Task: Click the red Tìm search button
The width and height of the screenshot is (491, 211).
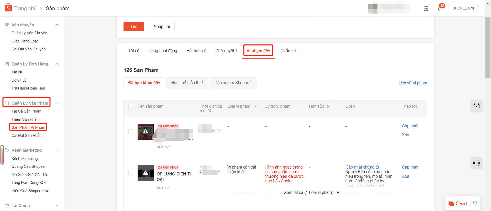Action: (x=134, y=27)
